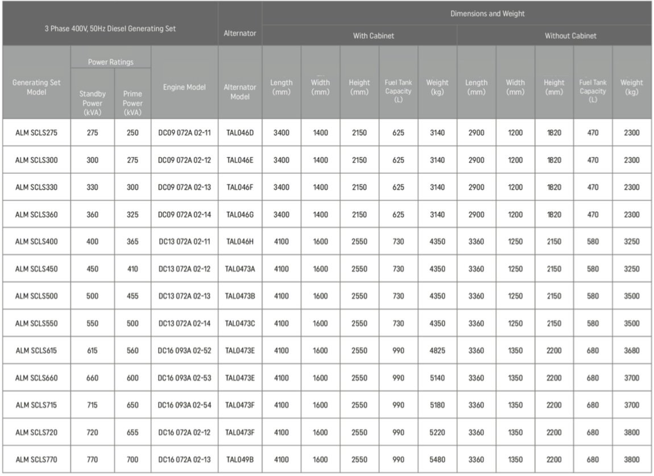Select the 'Standby Power (kVA)' column header
The image size is (654, 476).
[92, 103]
